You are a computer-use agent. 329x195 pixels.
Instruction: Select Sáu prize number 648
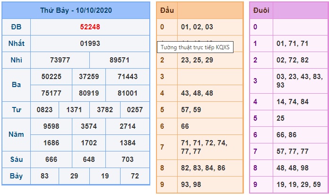click(x=89, y=160)
